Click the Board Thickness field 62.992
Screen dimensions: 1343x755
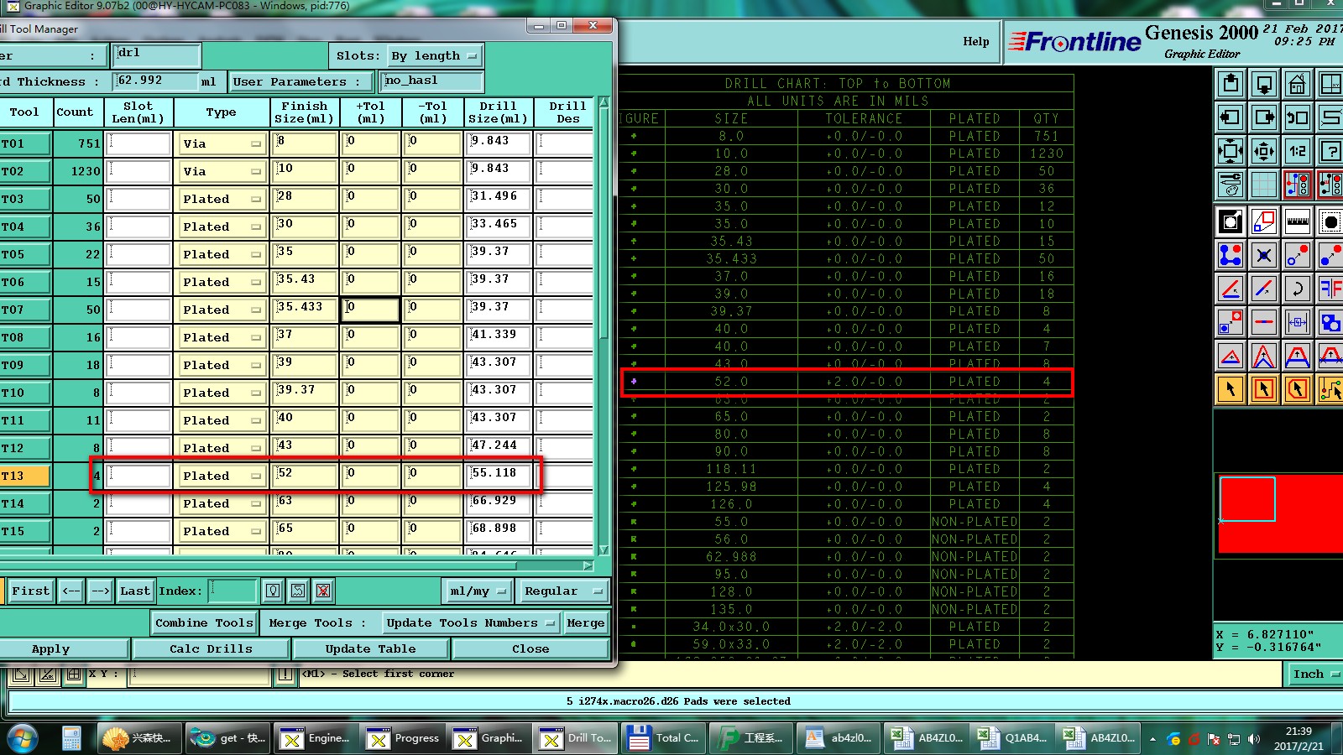[x=157, y=81]
